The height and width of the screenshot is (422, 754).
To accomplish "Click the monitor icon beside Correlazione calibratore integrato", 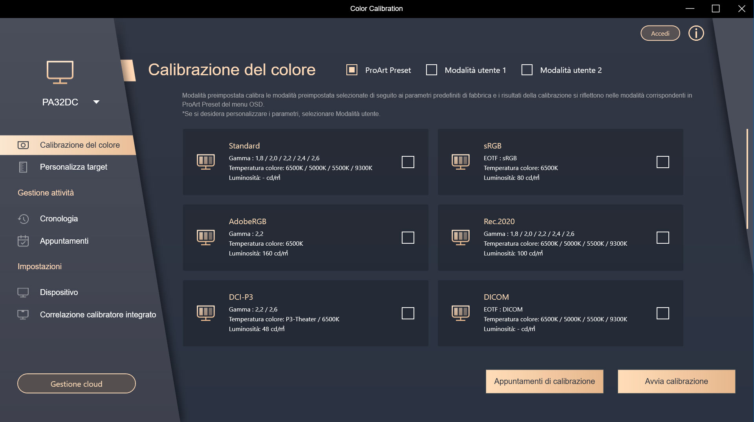I will point(23,315).
